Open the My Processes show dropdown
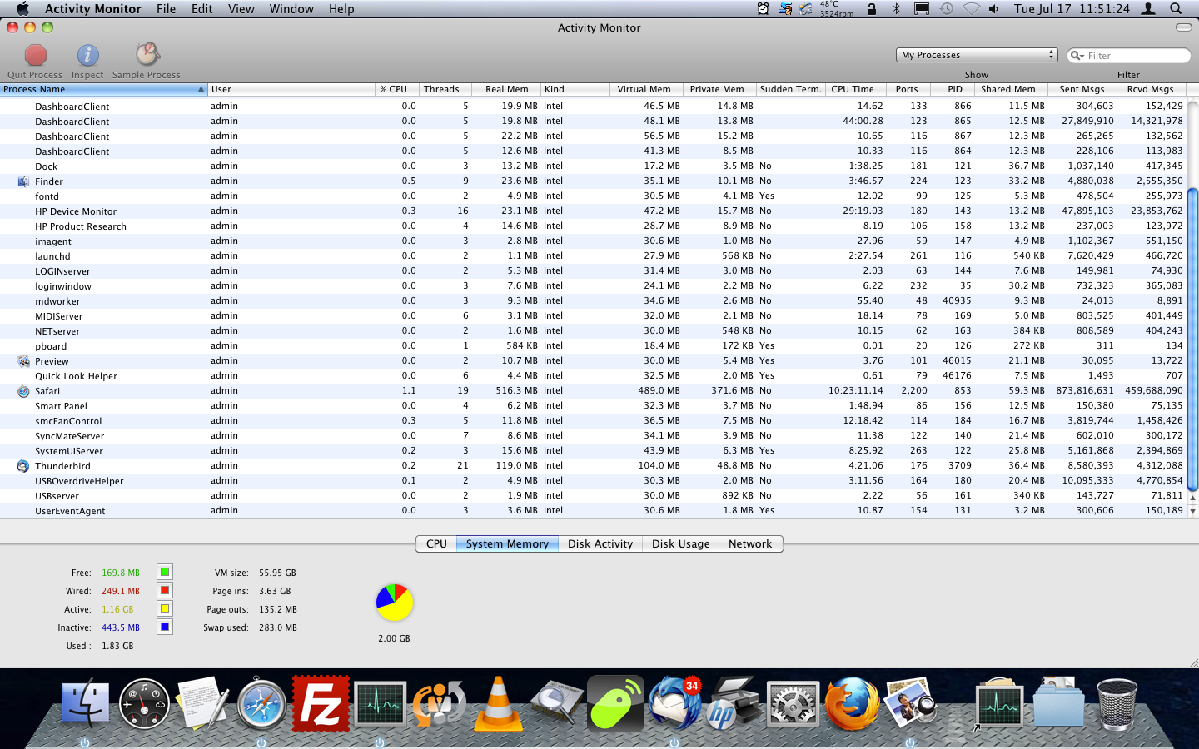 (x=978, y=55)
